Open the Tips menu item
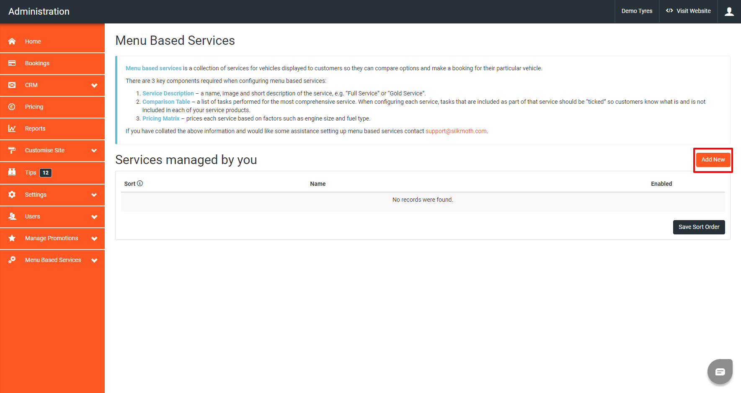Screen dimensions: 741x393 [x=52, y=172]
